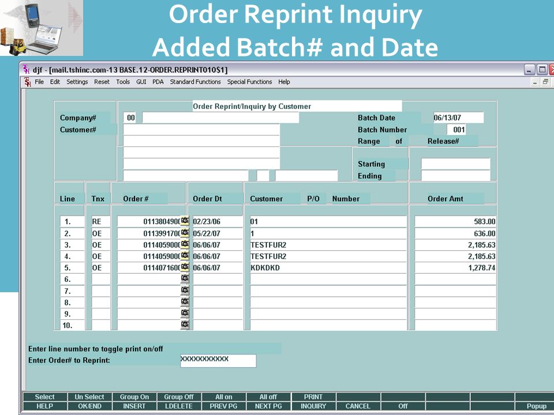Click the Enter Order# to Reprint field
554x415 pixels.
click(x=218, y=361)
